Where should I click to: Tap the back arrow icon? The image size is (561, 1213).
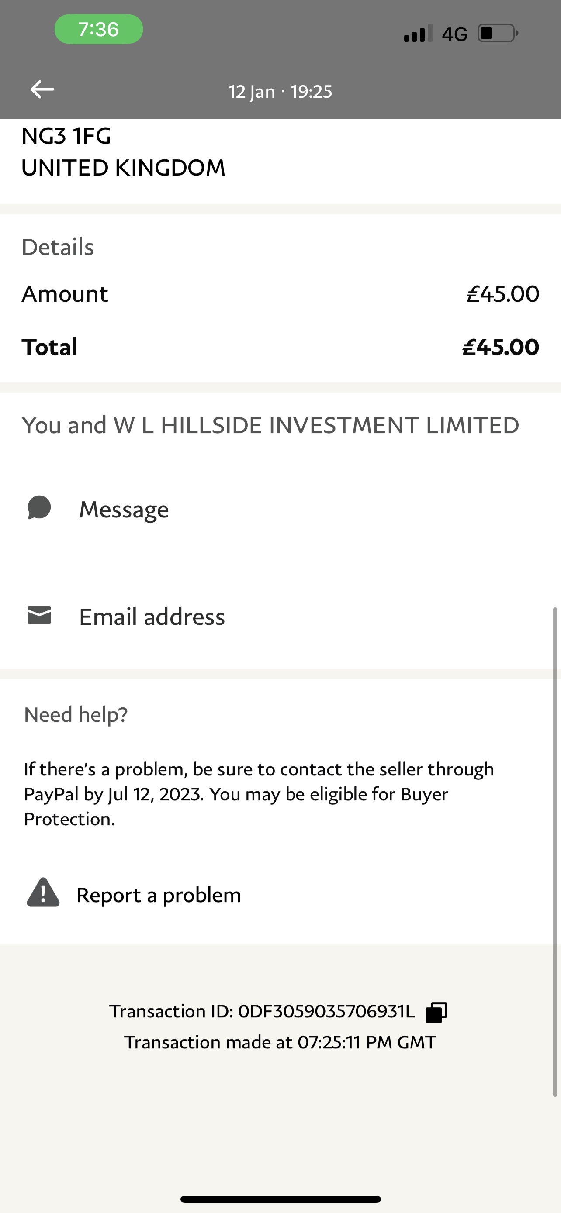coord(42,90)
